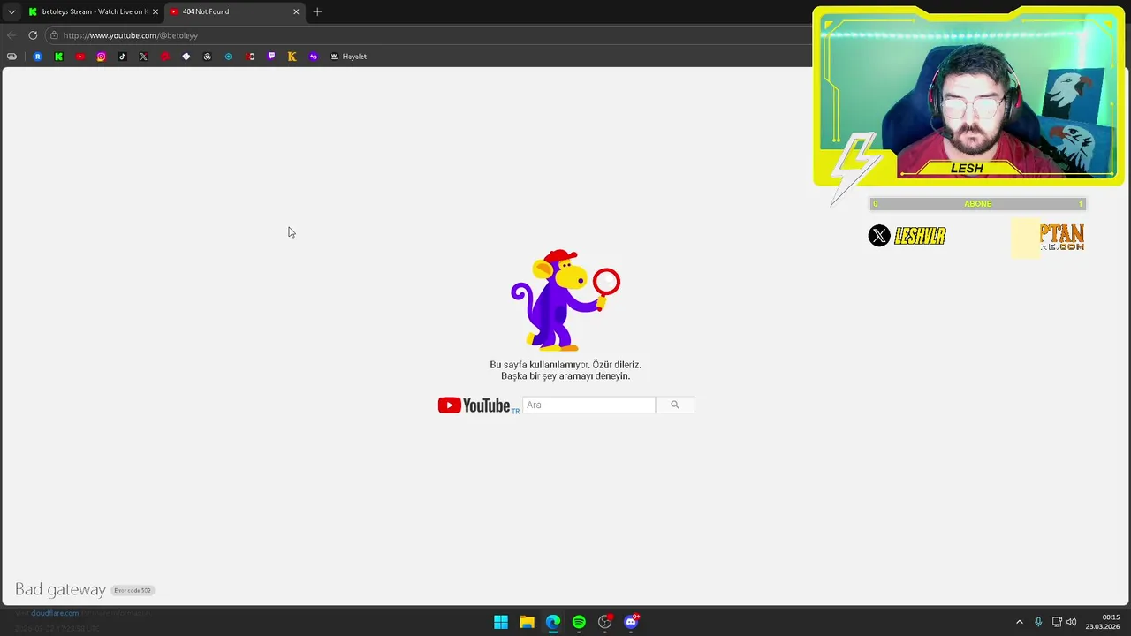This screenshot has height=636, width=1131.
Task: Open a new browser tab
Action: tap(317, 11)
